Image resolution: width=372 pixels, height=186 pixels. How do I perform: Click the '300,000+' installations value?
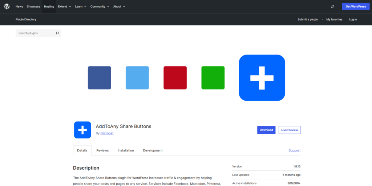tap(294, 183)
